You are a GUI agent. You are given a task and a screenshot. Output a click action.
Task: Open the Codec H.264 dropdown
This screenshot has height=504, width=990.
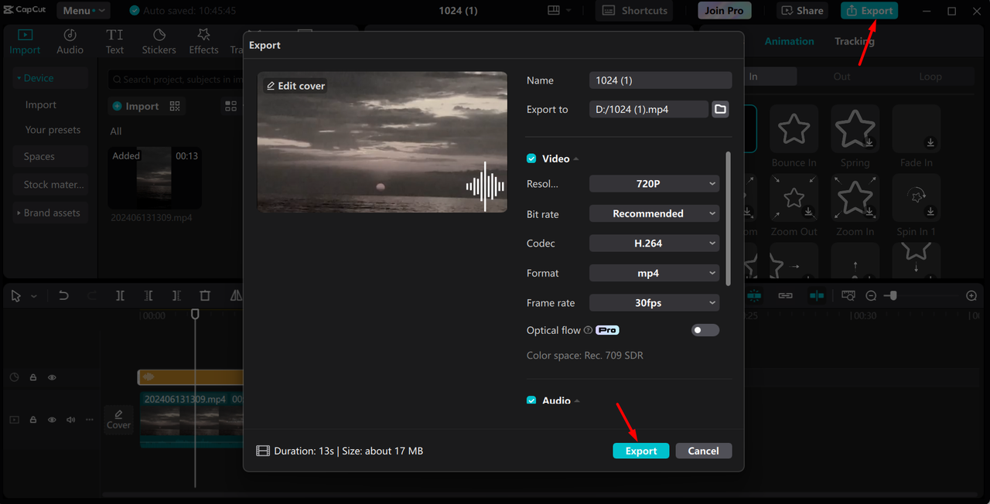coord(654,243)
